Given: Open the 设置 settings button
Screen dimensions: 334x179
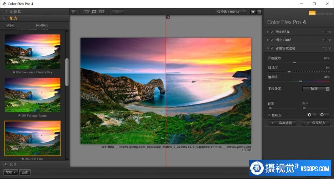Looking at the screenshot, I should coord(25,172).
